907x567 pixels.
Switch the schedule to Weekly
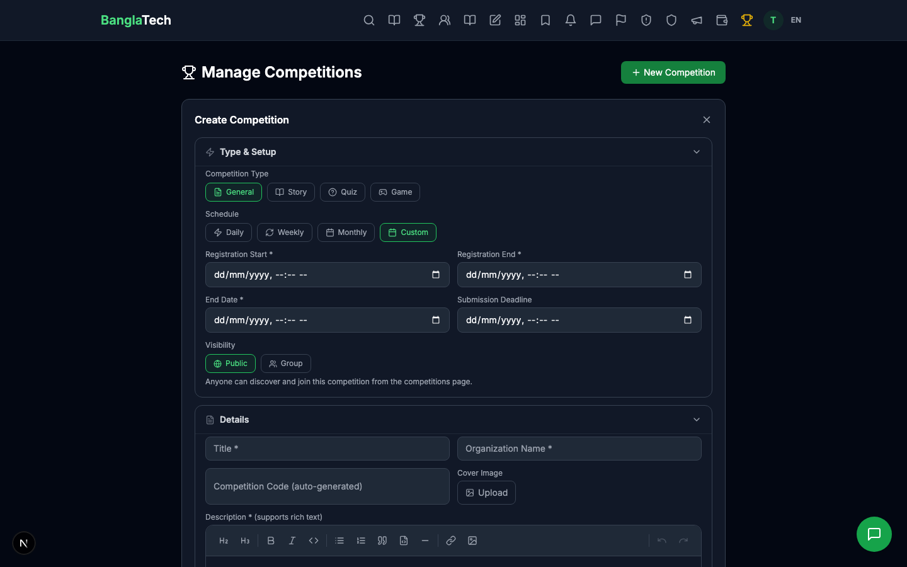click(285, 232)
